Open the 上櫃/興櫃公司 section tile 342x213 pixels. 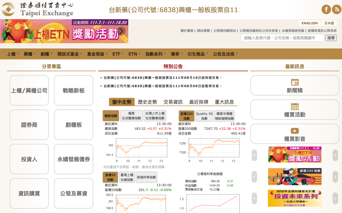tap(29, 91)
